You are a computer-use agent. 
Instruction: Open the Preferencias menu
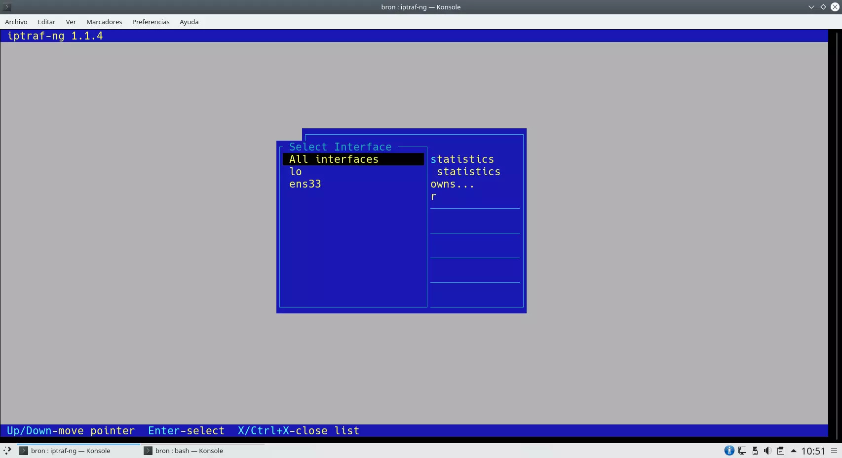[x=151, y=22]
